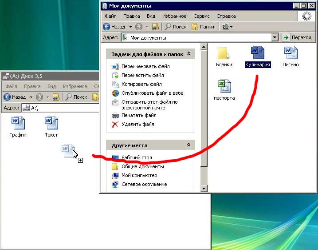Open the views icon in Мои документы toolbar
The image size is (318, 250).
(225, 27)
